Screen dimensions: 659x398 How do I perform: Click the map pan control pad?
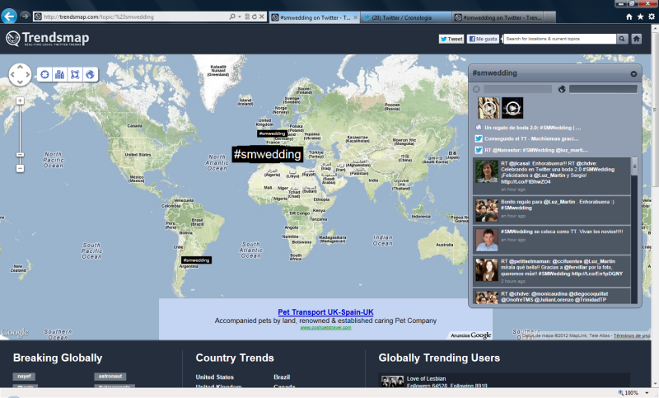click(x=20, y=75)
